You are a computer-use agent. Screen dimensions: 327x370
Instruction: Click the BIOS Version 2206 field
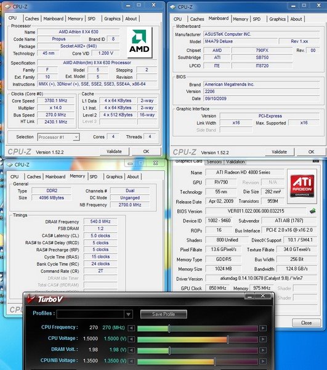point(261,91)
